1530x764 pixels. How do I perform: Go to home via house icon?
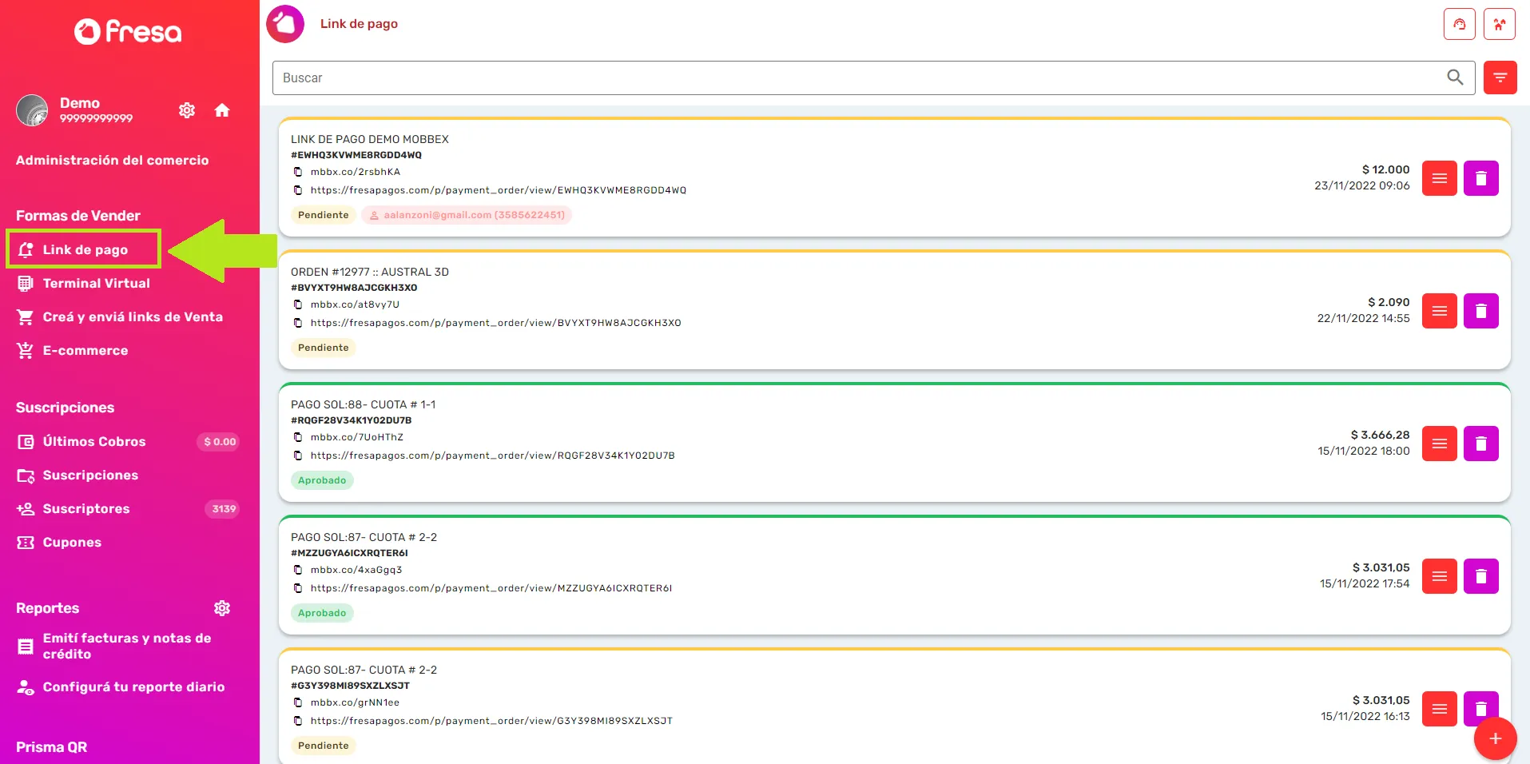pos(222,110)
